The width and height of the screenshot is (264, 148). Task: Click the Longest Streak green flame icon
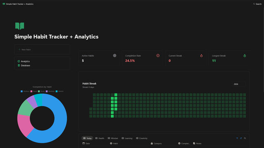tap(245, 55)
